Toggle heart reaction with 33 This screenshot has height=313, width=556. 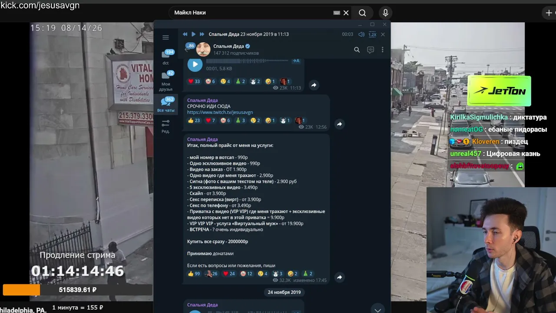pyautogui.click(x=194, y=81)
